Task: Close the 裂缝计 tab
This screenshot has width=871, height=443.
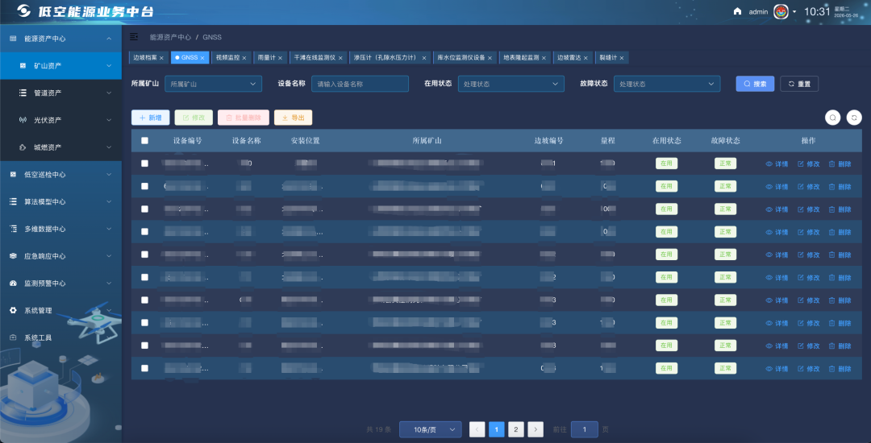Action: pyautogui.click(x=622, y=58)
